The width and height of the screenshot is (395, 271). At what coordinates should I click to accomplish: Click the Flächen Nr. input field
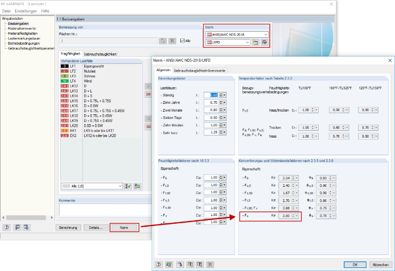coord(109,41)
